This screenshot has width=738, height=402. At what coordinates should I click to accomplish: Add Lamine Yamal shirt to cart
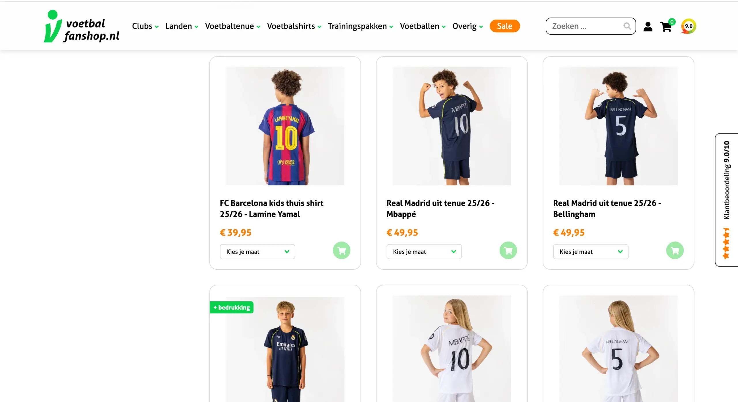pyautogui.click(x=342, y=250)
